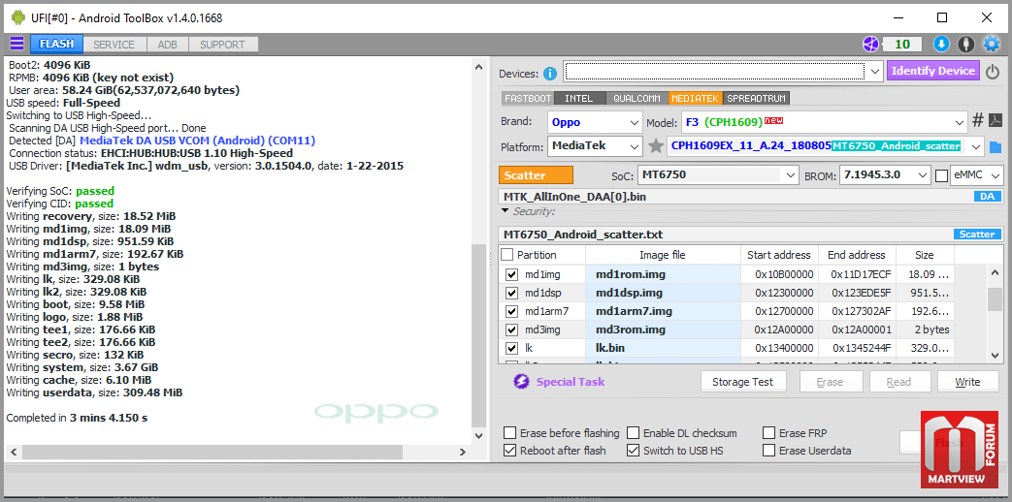Open the Brand dropdown showing Oppo

pyautogui.click(x=595, y=122)
